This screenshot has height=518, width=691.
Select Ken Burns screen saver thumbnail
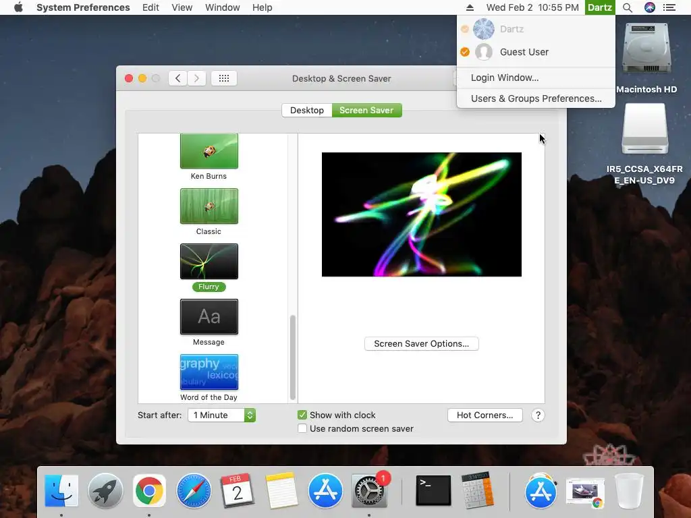209,151
